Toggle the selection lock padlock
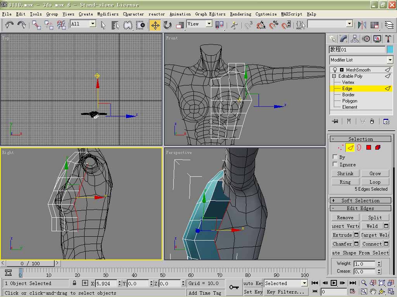The width and height of the screenshot is (397, 297). tap(74, 283)
